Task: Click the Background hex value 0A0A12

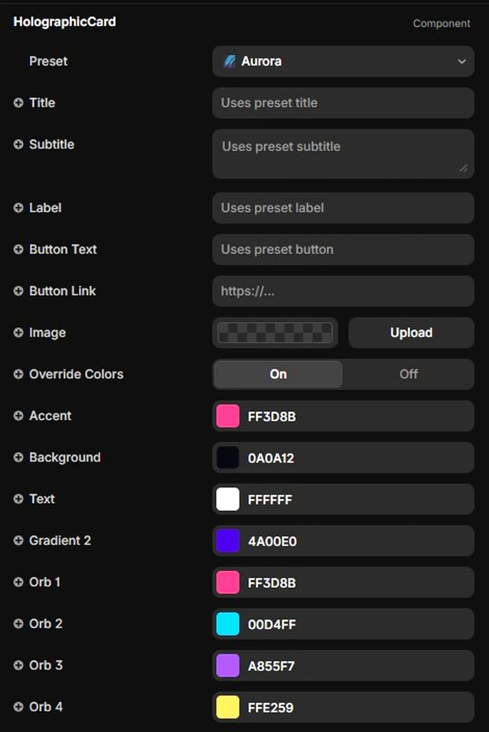Action: 271,458
